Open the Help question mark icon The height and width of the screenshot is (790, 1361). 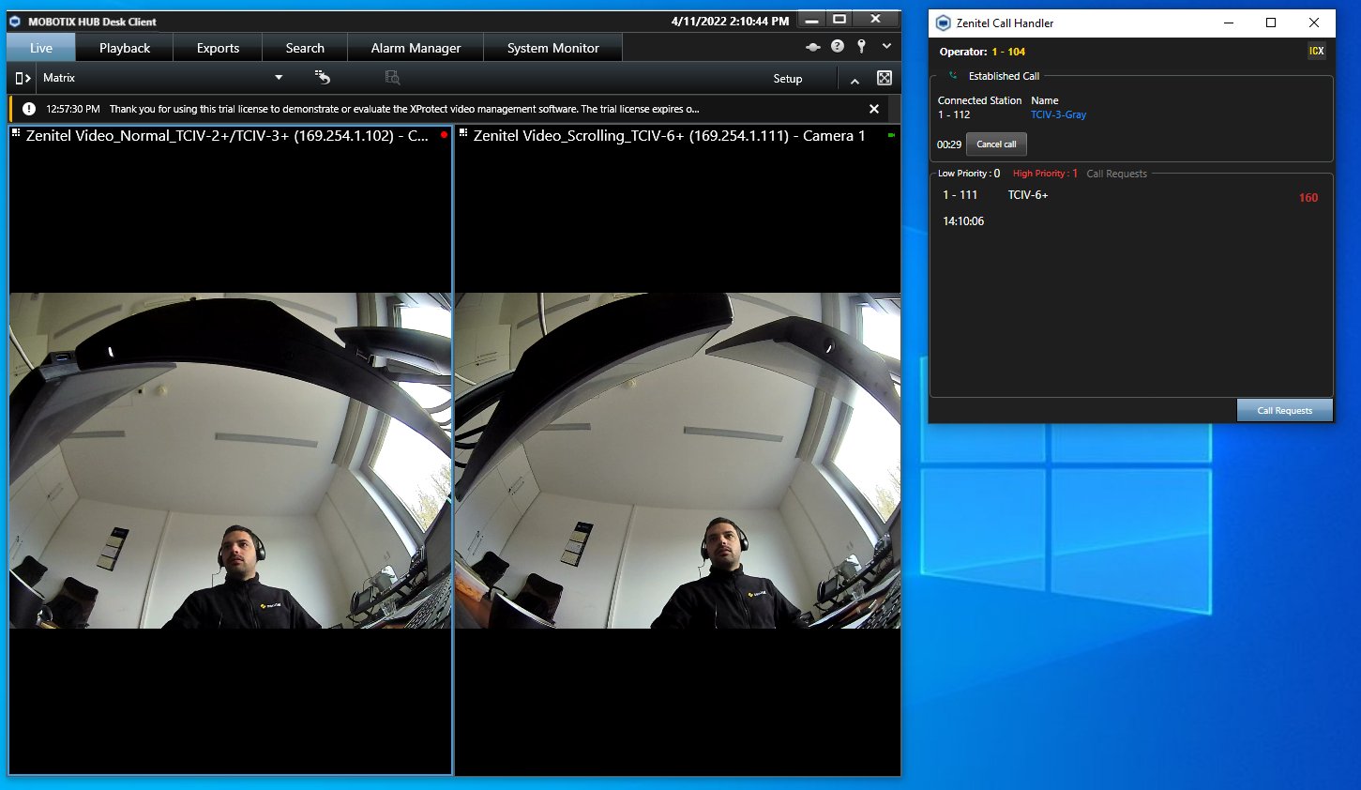pyautogui.click(x=838, y=46)
